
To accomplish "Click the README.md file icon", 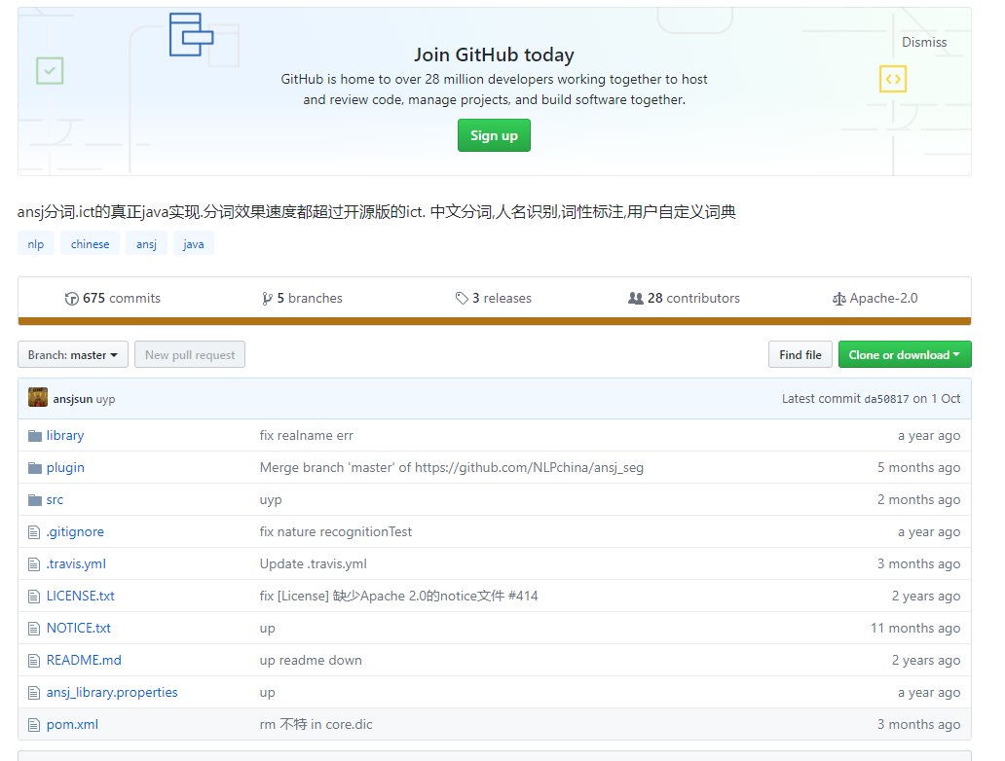I will point(34,661).
